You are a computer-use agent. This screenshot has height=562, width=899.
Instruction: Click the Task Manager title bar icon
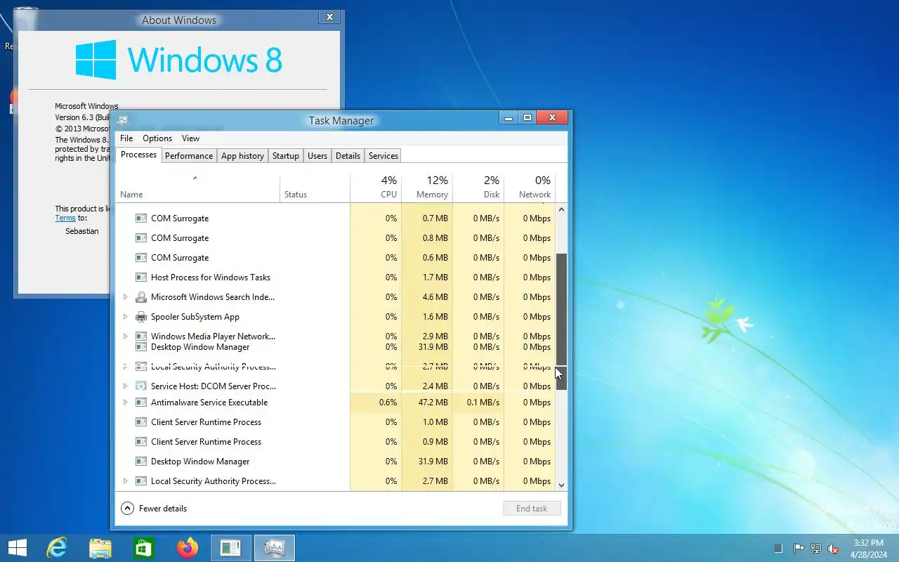point(123,120)
